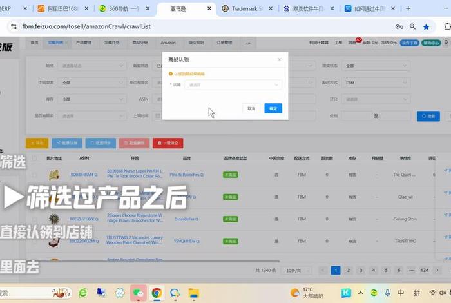The width and height of the screenshot is (451, 303).
Task: Close the 商品认领 dialog with the X icon
Action: pos(279,59)
